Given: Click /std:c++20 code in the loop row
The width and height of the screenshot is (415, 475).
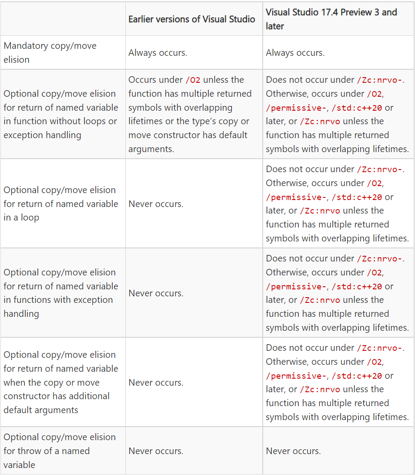Looking at the screenshot, I should point(357,197).
